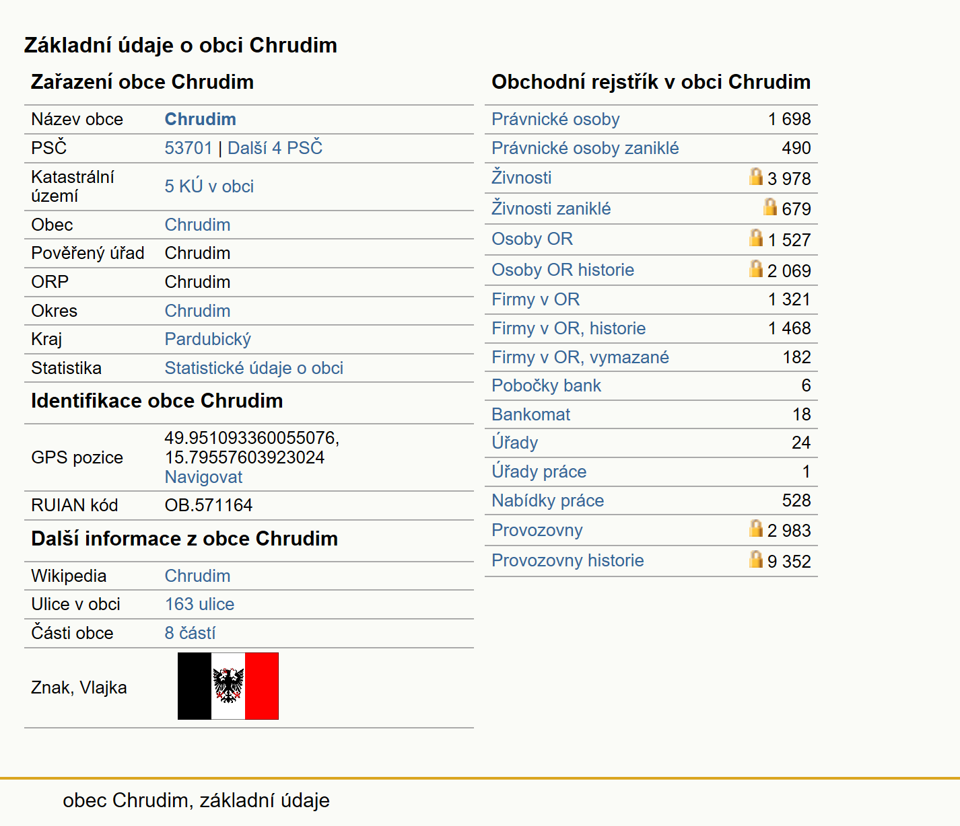Click the lock icon next to Živnosti count

point(756,176)
